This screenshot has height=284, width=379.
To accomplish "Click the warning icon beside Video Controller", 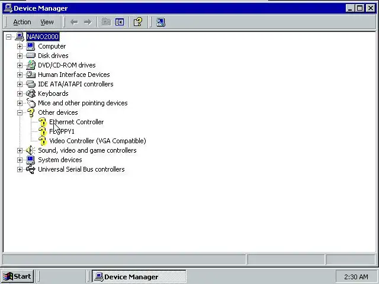I will (x=42, y=141).
